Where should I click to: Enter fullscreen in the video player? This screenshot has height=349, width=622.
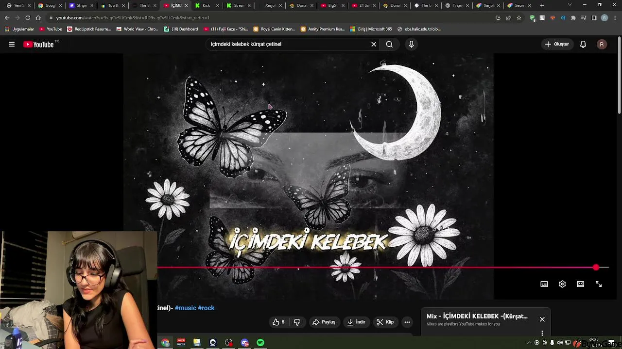coord(599,284)
